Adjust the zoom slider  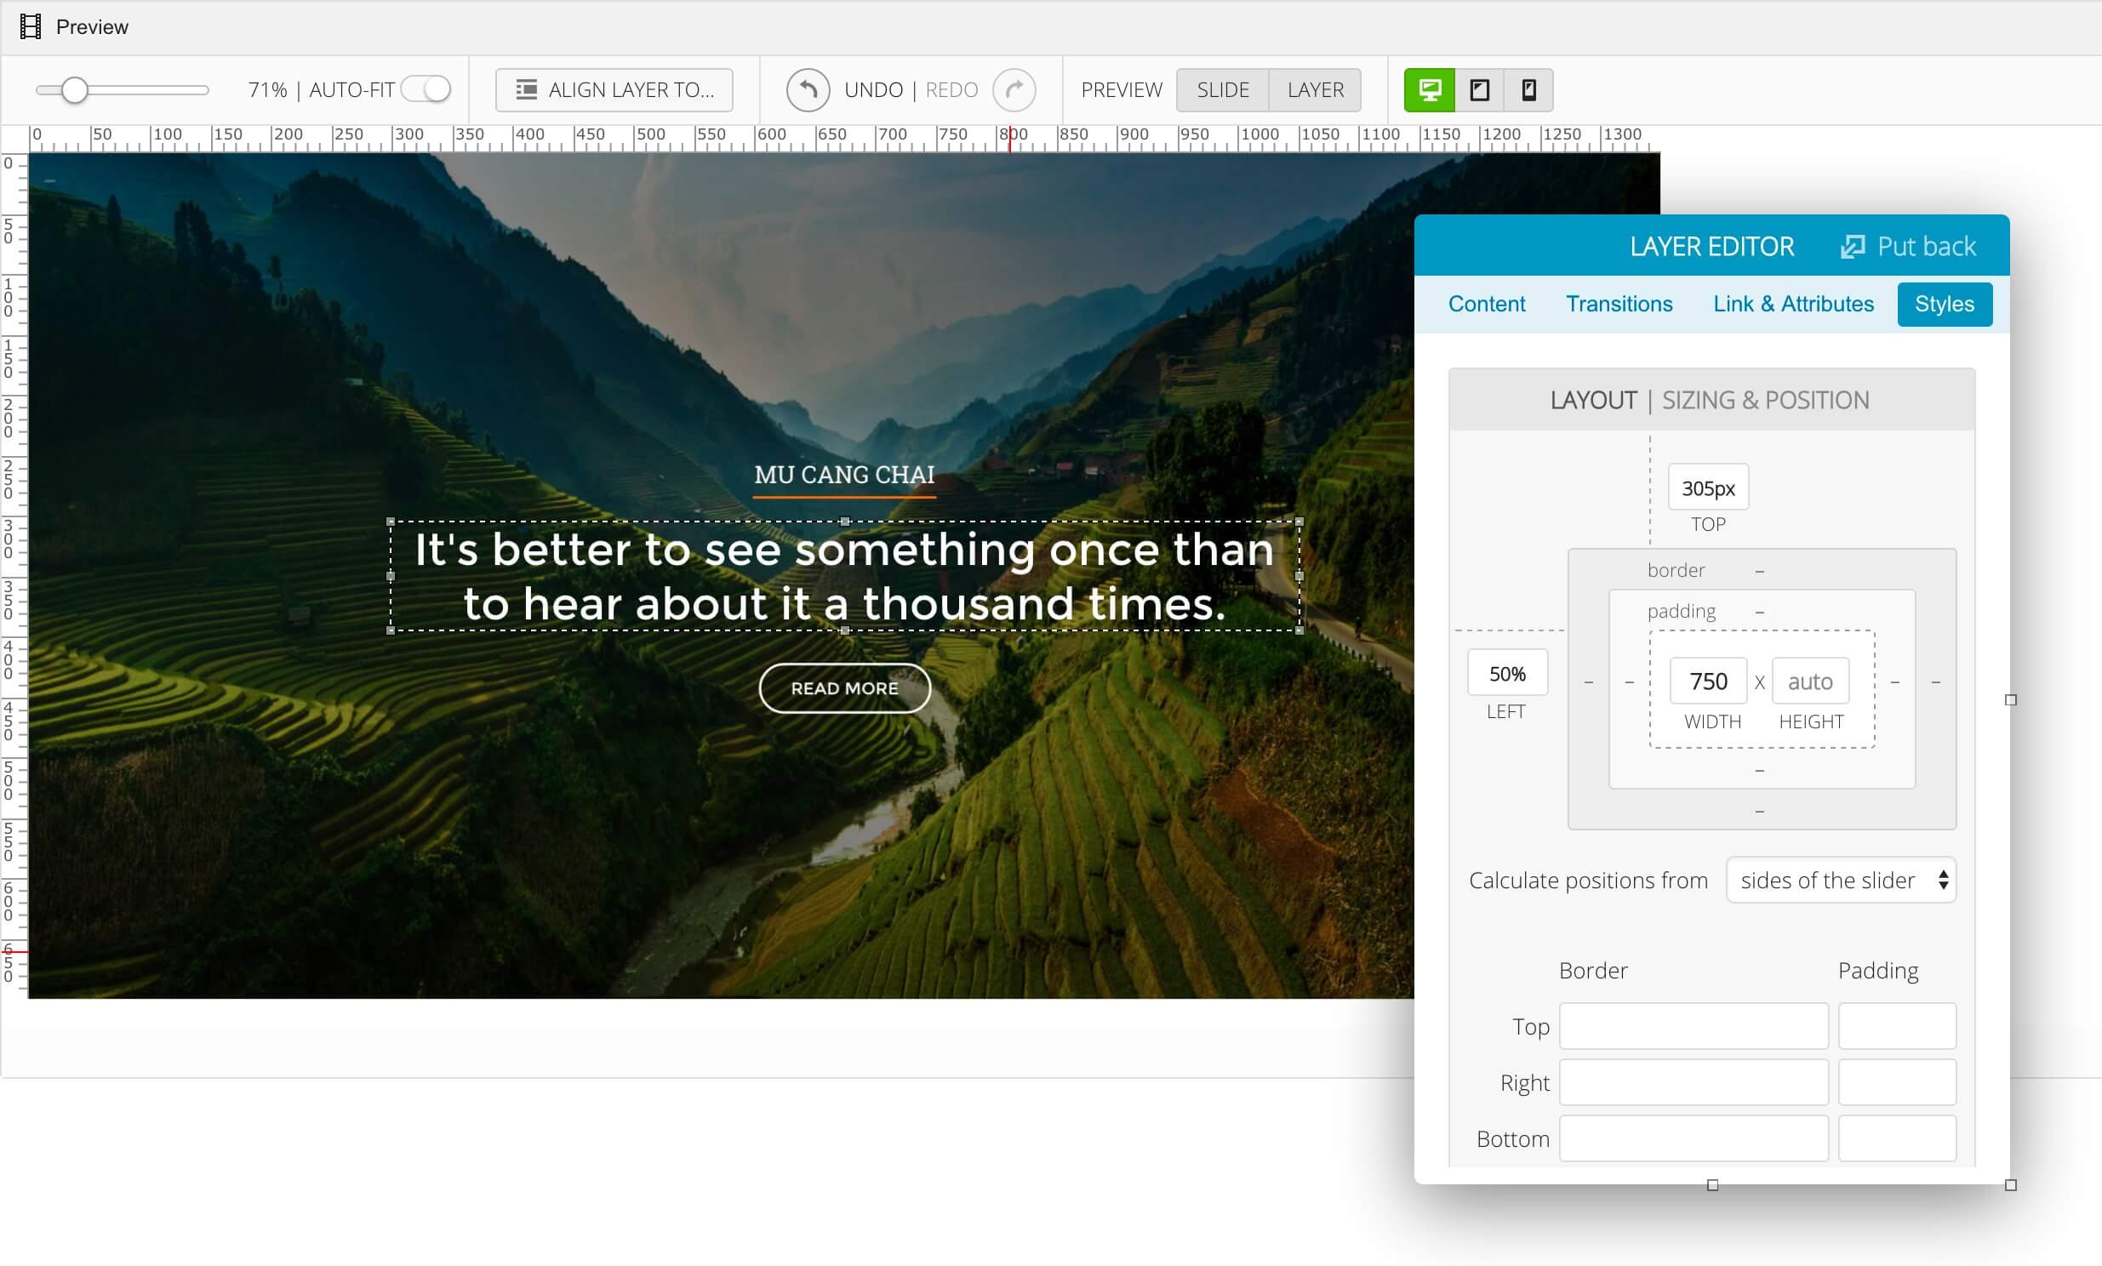pos(75,88)
